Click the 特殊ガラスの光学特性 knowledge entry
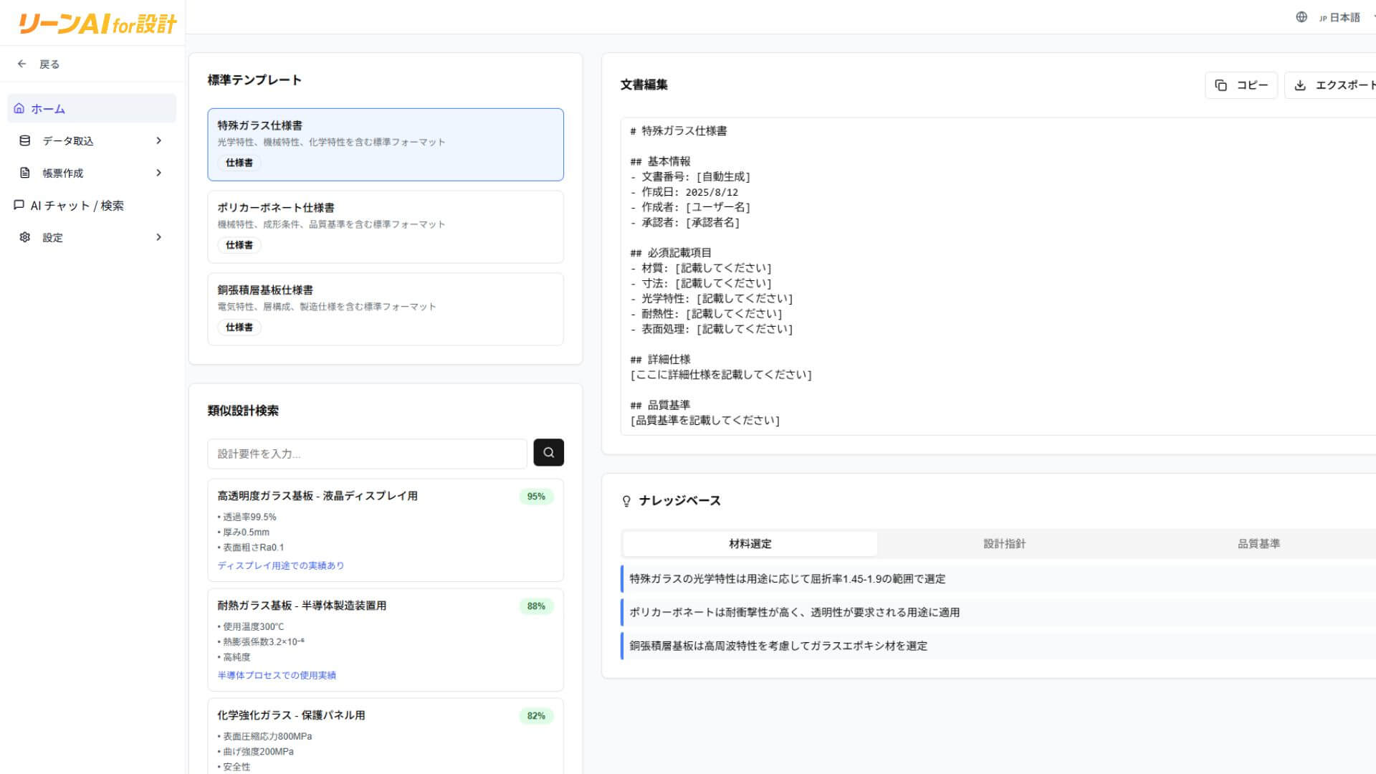1376x774 pixels. click(x=998, y=578)
